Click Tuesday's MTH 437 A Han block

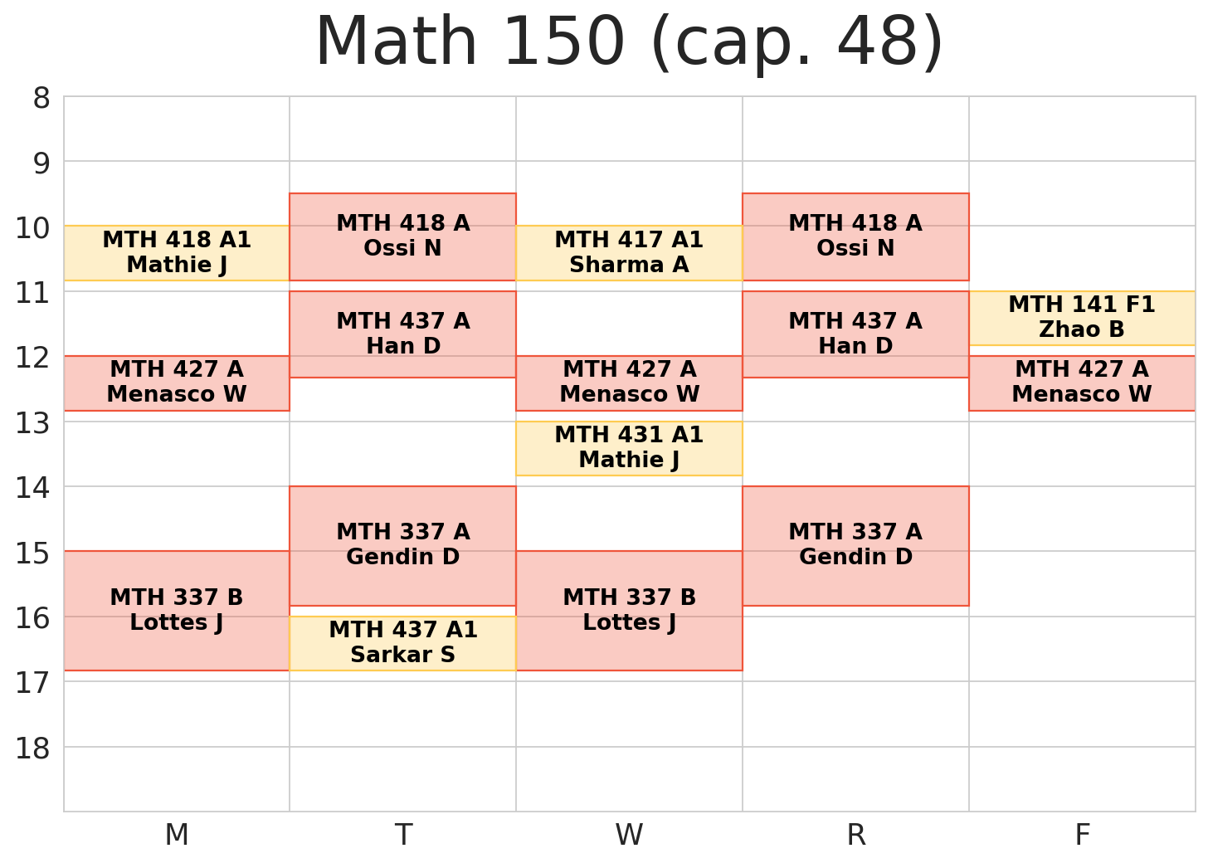coord(402,334)
